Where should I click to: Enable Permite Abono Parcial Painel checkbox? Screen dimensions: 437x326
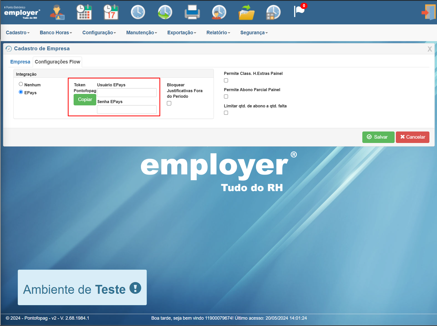tap(226, 96)
